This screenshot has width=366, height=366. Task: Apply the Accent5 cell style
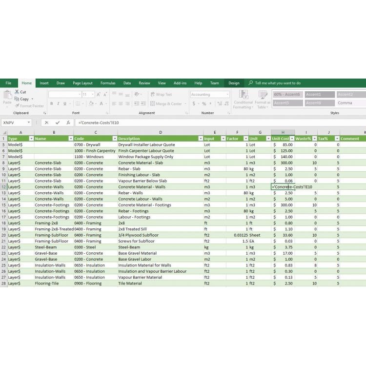coord(288,103)
